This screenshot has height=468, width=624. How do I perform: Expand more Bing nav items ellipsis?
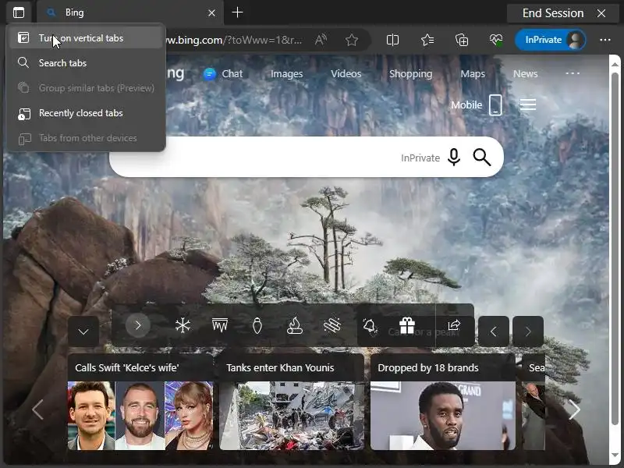pos(573,73)
